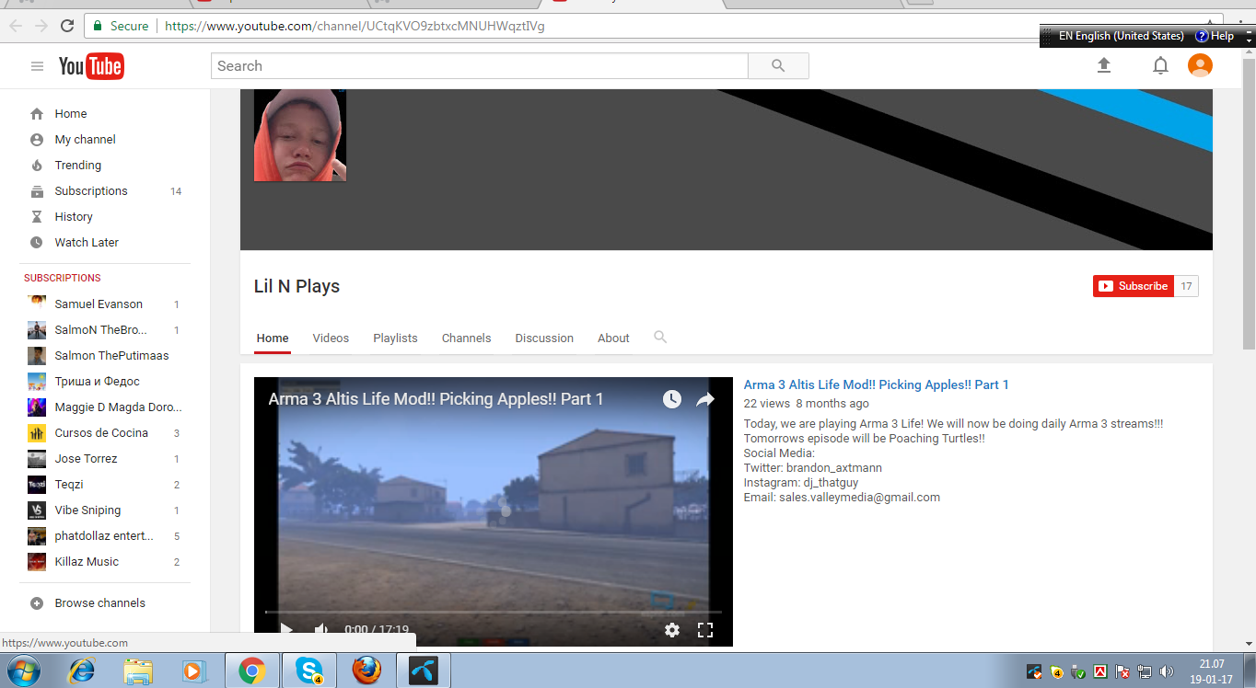Search within channel using magnifier icon
Screen dimensions: 1256x688
(660, 338)
